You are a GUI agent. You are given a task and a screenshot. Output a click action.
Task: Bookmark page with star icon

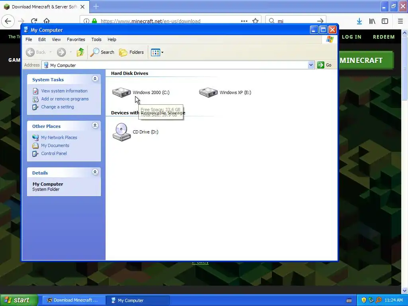255,21
